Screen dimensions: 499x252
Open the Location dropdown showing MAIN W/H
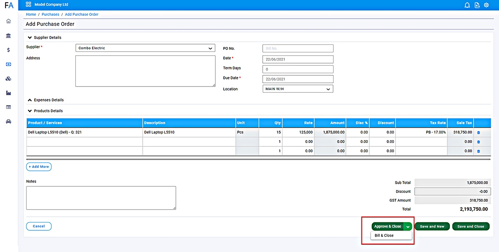click(298, 89)
